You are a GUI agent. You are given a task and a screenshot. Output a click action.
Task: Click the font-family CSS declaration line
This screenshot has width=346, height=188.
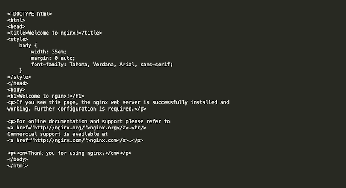pos(102,65)
